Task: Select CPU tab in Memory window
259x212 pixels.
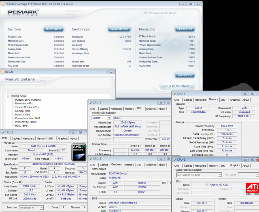Action: click(176, 100)
